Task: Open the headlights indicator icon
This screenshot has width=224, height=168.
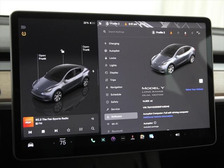Action: (23, 27)
